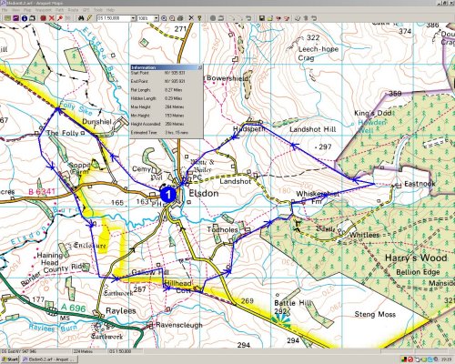
Task: Click the zoom out magnifier icon
Action: click(x=172, y=18)
